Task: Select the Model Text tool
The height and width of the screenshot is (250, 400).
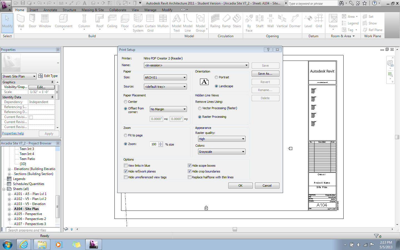Action: click(176, 23)
